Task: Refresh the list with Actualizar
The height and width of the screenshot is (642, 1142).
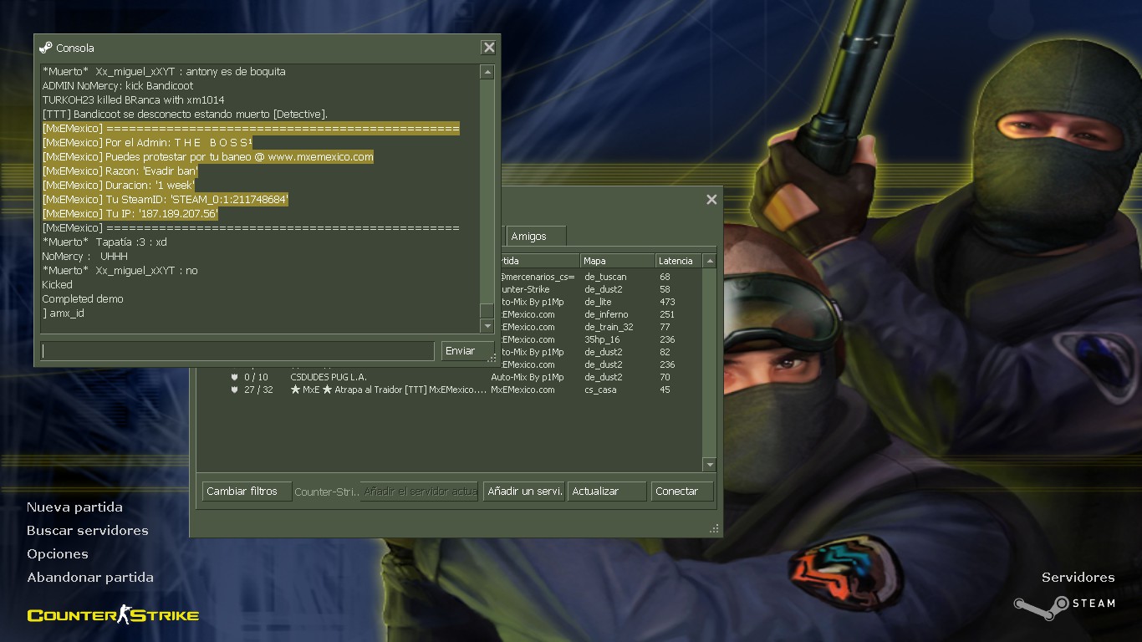Action: (607, 492)
